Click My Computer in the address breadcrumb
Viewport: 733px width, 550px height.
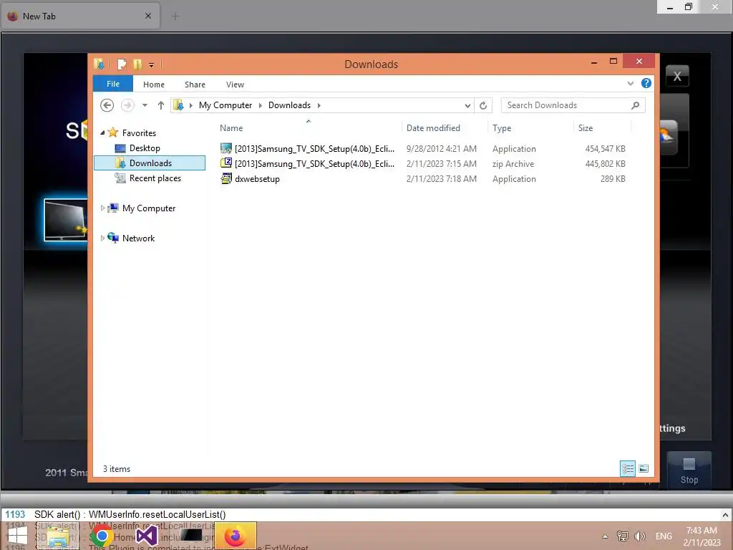[225, 105]
